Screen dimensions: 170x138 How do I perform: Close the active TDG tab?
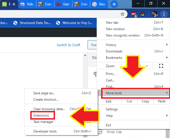(14, 4)
